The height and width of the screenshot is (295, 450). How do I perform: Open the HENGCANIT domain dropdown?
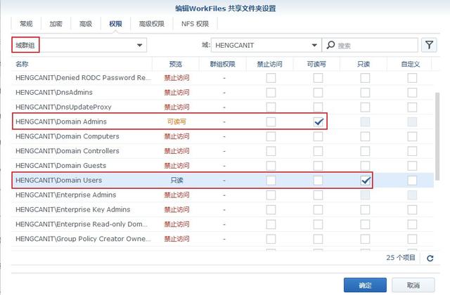tap(266, 45)
